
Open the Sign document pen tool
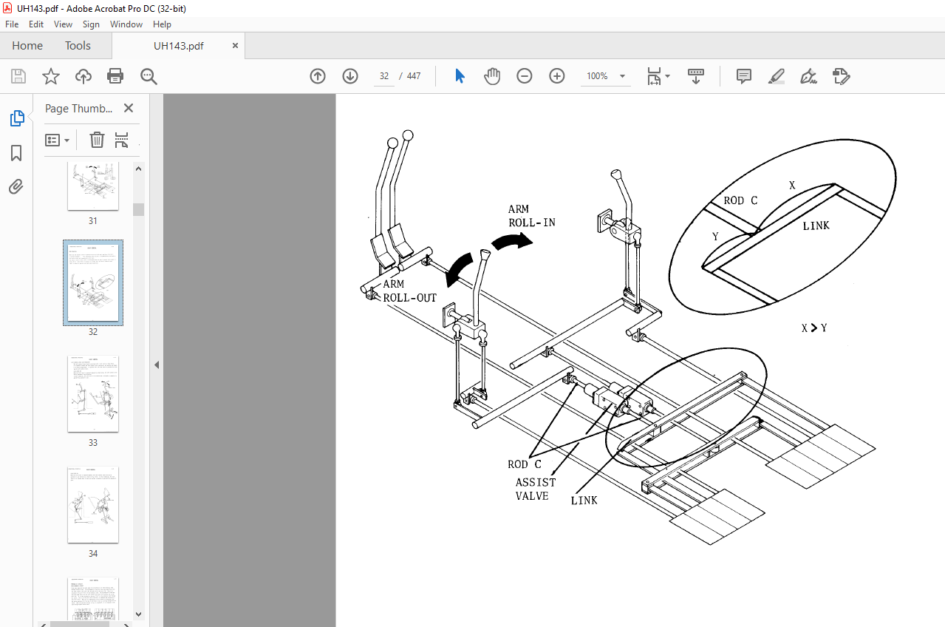point(808,76)
